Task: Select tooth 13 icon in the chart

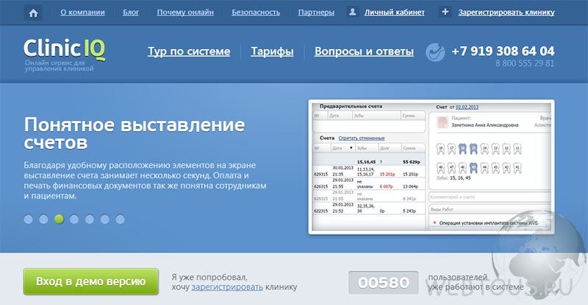Action: [x=495, y=149]
